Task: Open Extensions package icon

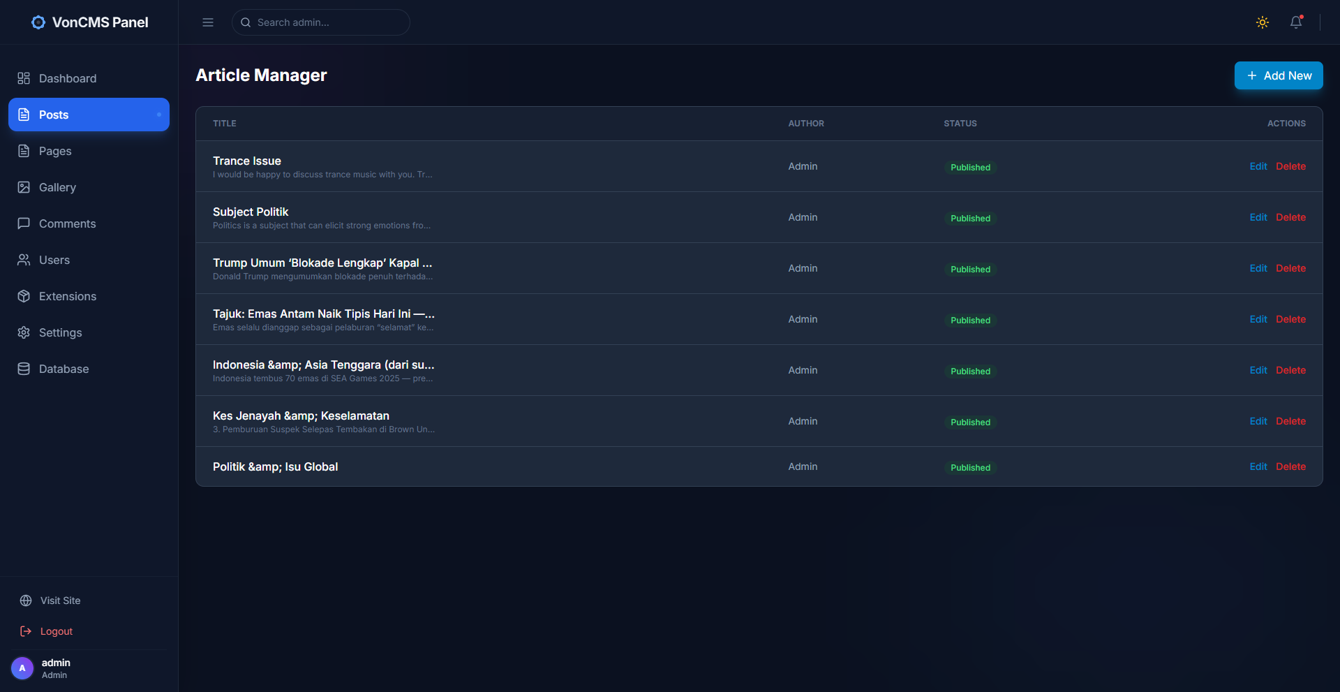Action: [x=24, y=296]
